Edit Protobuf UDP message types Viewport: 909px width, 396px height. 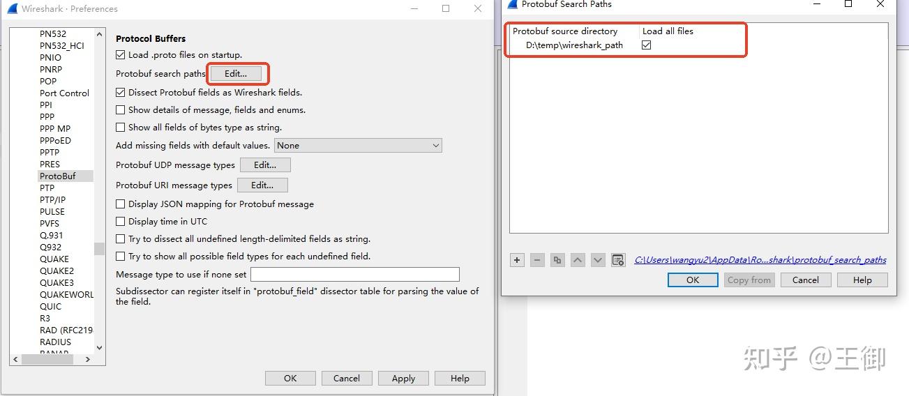pos(265,165)
